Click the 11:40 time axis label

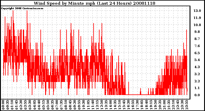coord(93,105)
